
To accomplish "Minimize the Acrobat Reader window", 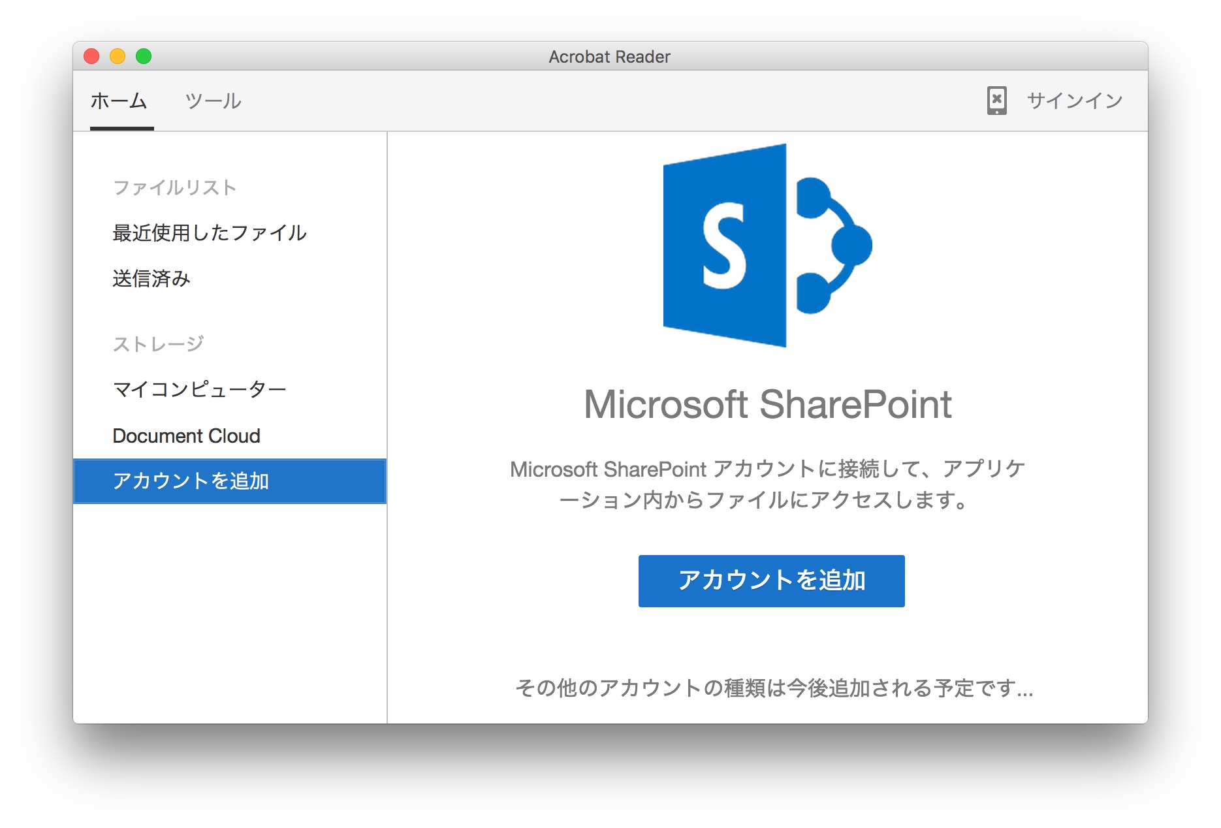I will pyautogui.click(x=118, y=57).
